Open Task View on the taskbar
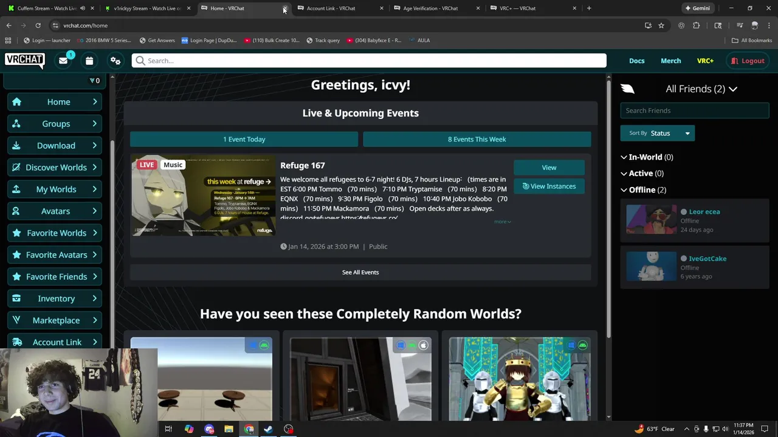Image resolution: width=778 pixels, height=437 pixels. [x=168, y=429]
